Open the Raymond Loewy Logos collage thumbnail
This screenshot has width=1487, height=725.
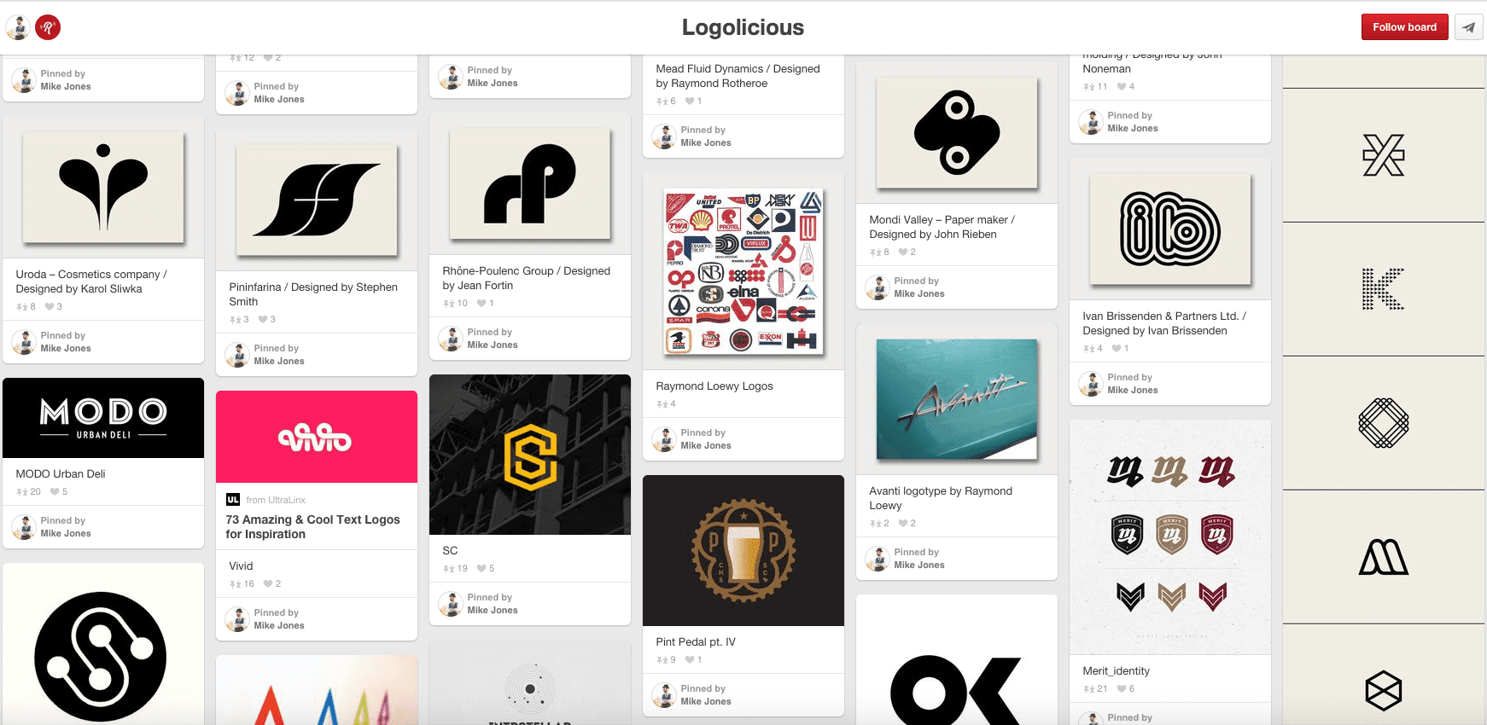[743, 271]
